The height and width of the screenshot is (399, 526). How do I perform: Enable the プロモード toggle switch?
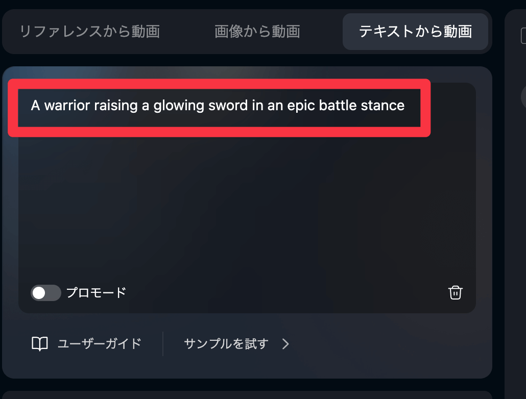point(45,293)
